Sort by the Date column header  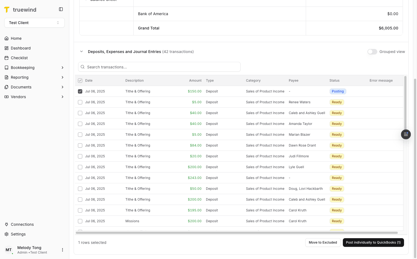(89, 81)
